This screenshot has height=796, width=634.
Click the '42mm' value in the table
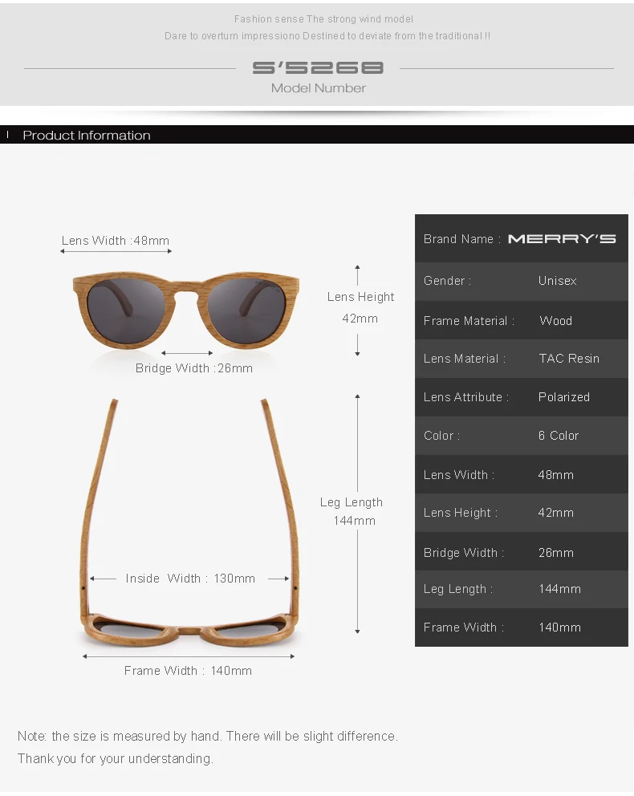click(556, 513)
